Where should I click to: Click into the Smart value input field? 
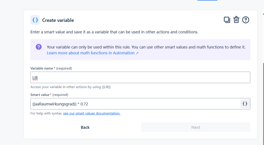click(135, 104)
